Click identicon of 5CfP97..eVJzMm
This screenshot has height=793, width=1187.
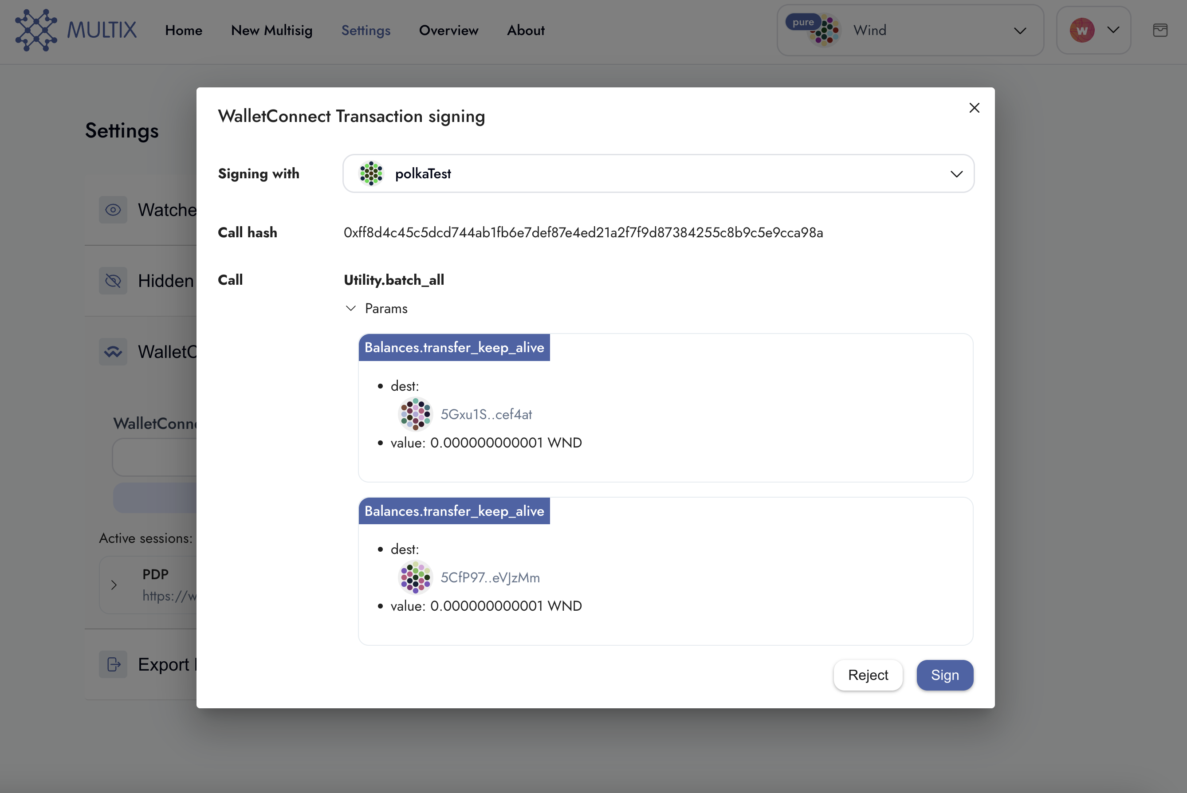point(415,577)
